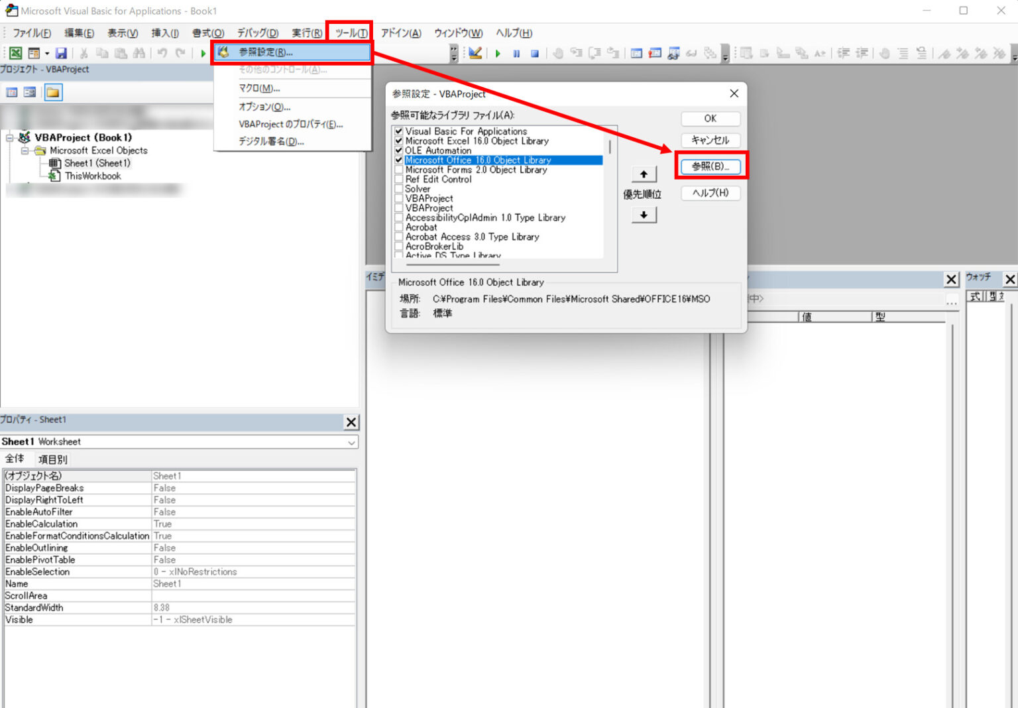Uncheck Microsoft Excel 16.0 Object Library
1018x708 pixels.
pos(398,141)
